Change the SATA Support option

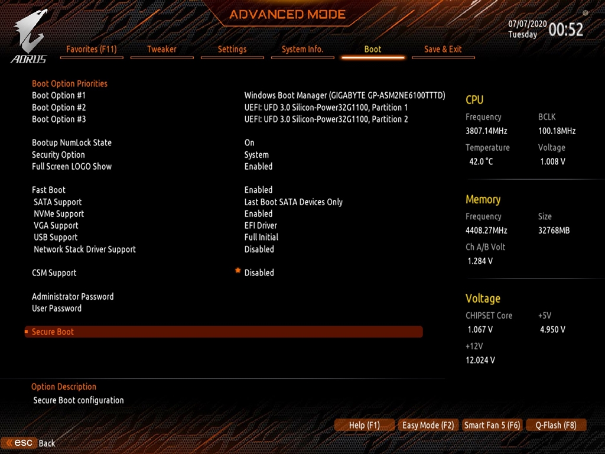coord(293,202)
